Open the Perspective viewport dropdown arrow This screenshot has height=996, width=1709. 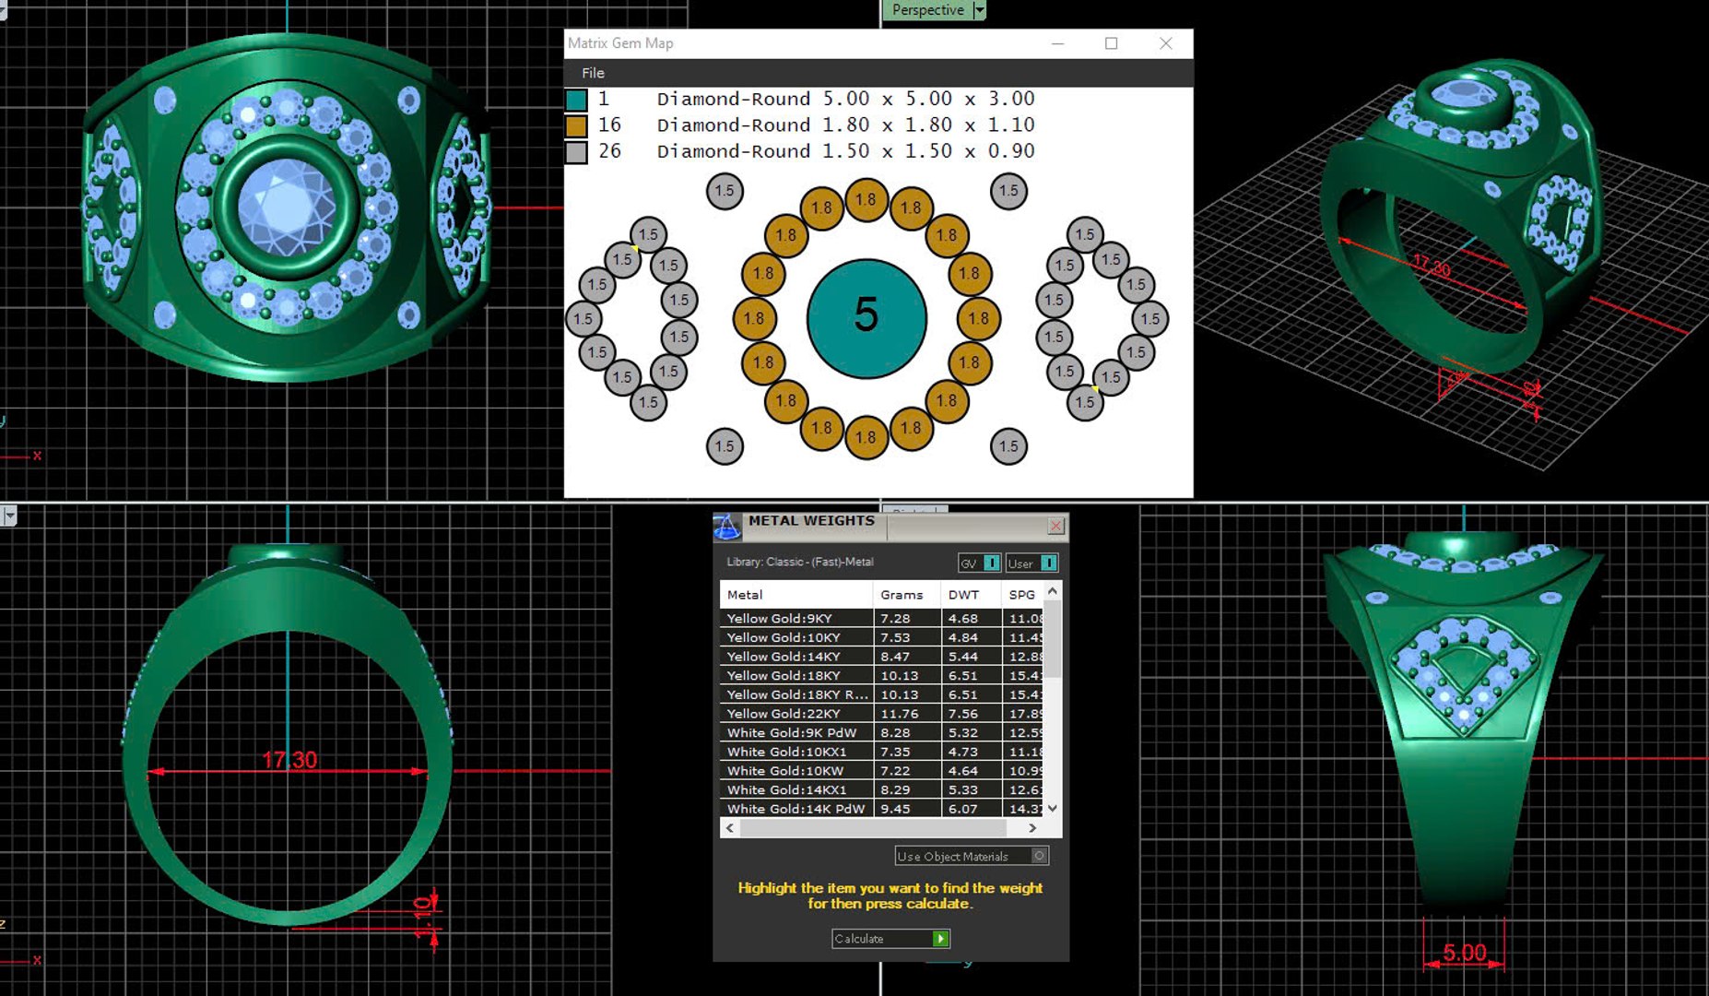(x=979, y=10)
